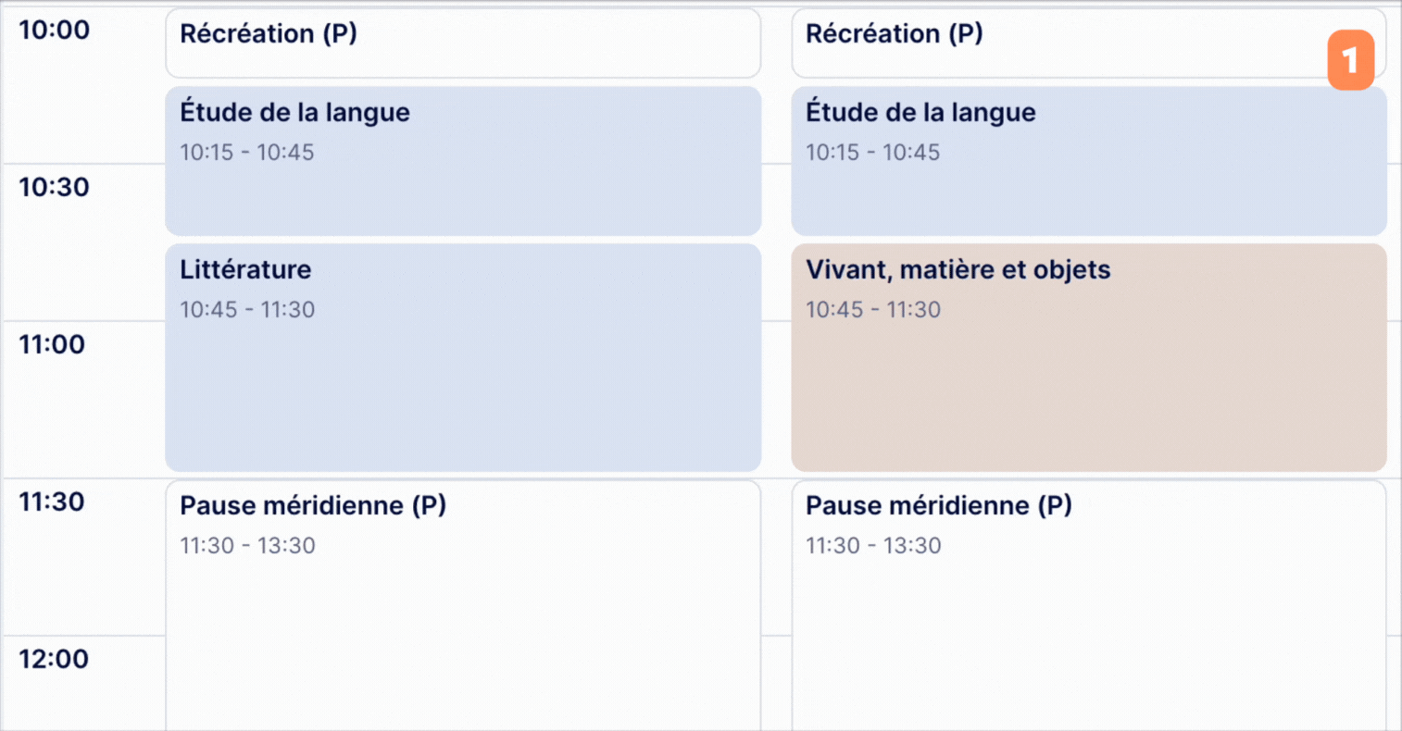Click 11:30 - 13:30 time under Pause méridienne below Littérature

(247, 546)
